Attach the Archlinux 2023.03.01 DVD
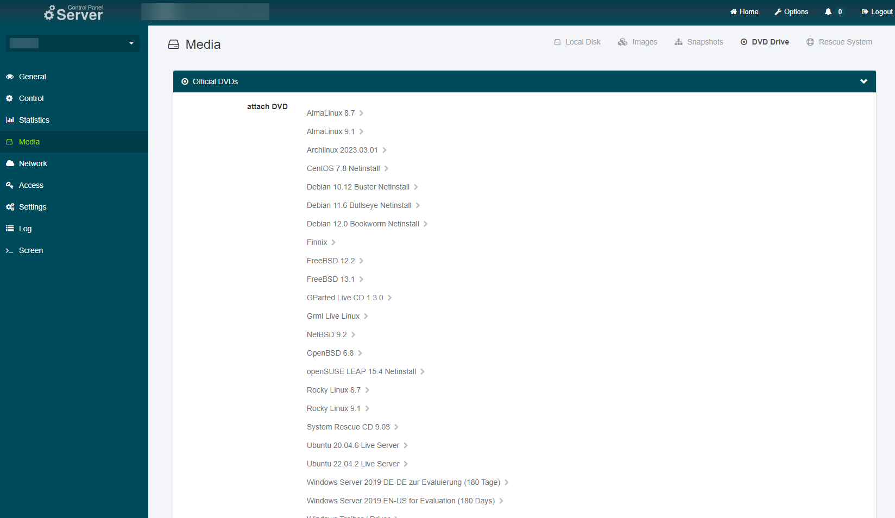This screenshot has height=518, width=895. click(346, 150)
